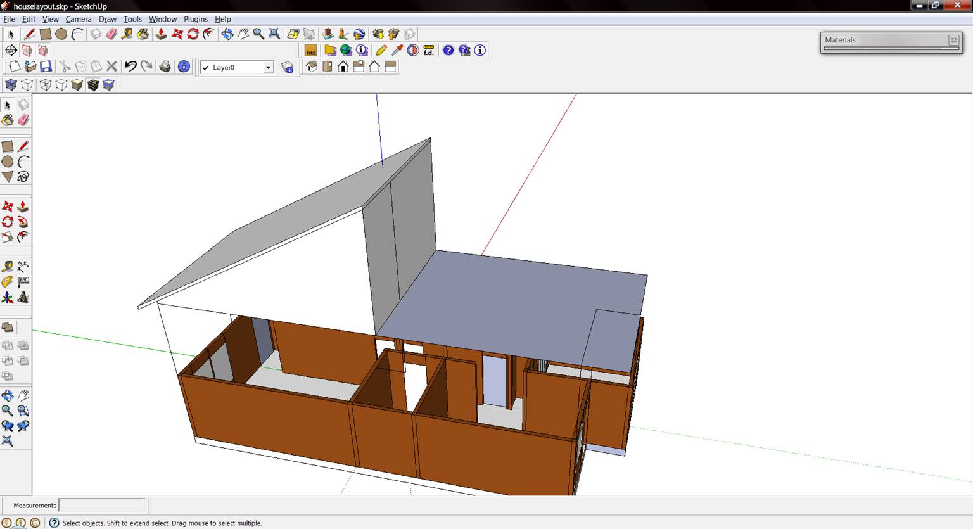The width and height of the screenshot is (973, 529).
Task: Select the Polygon tool in left toolbar
Action: click(8, 177)
